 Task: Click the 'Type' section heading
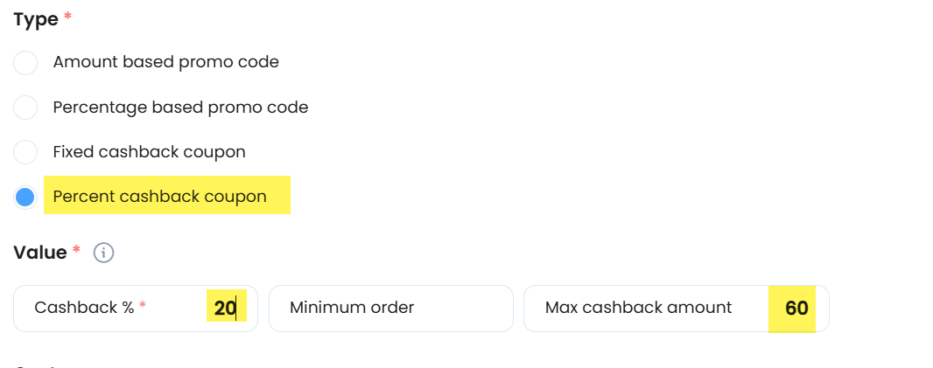point(36,19)
